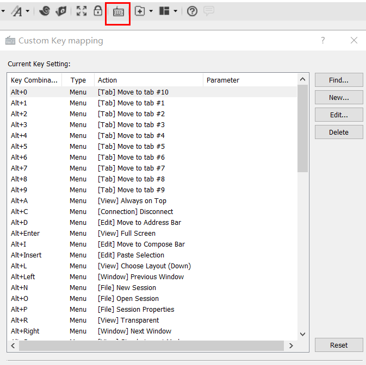Expand the font dropdown arrow

pos(28,11)
